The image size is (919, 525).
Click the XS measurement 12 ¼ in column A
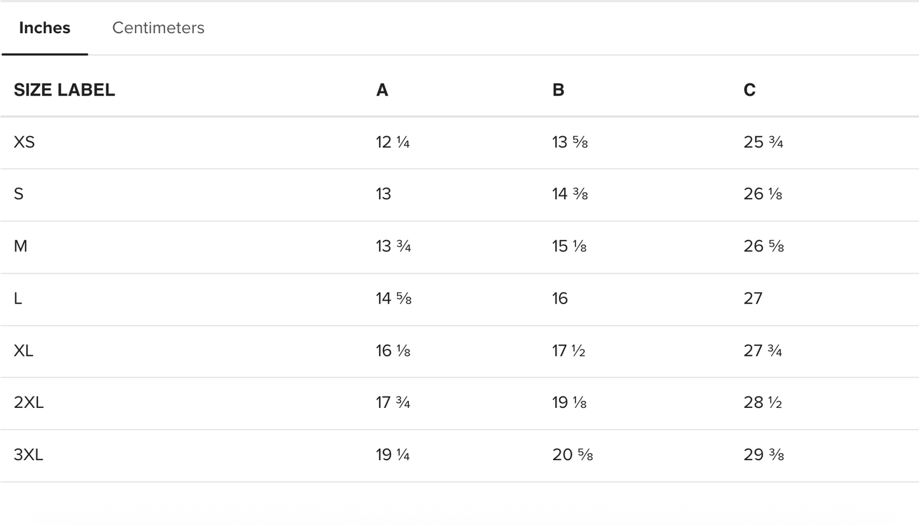click(x=392, y=142)
